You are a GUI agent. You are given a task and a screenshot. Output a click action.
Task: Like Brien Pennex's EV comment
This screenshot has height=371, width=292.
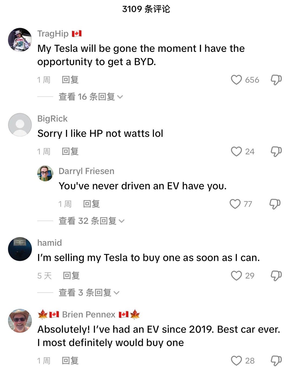(x=236, y=360)
